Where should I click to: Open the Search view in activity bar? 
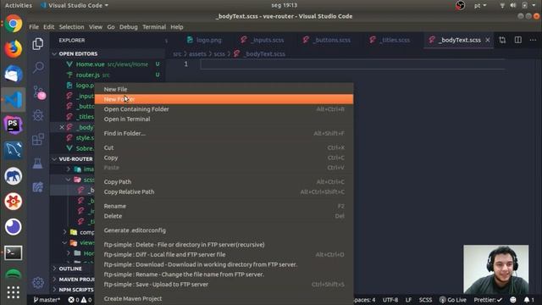tap(38, 67)
